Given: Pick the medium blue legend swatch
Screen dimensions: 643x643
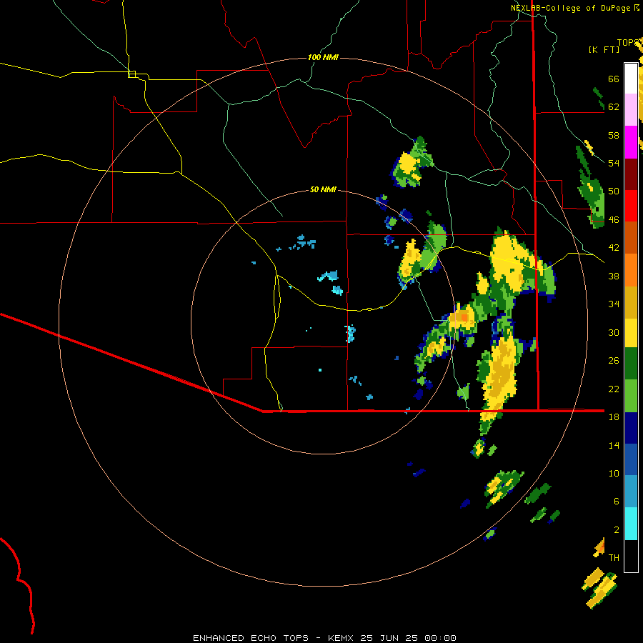Looking at the screenshot, I should coord(631,459).
